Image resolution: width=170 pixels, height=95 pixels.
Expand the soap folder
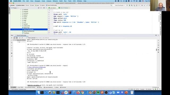(x=21, y=18)
